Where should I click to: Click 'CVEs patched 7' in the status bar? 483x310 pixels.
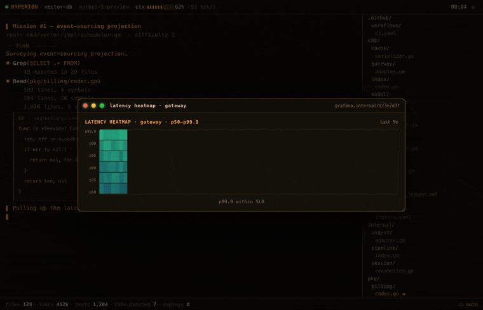tap(135, 304)
